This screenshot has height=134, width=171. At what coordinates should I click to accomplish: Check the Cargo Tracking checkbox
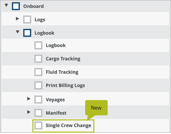click(38, 59)
